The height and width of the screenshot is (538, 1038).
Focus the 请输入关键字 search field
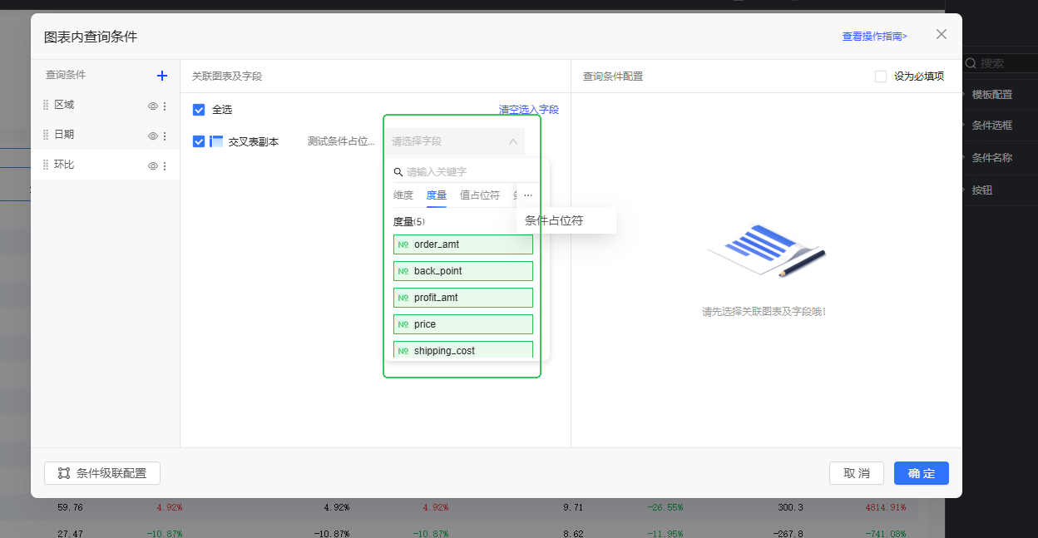coord(467,172)
